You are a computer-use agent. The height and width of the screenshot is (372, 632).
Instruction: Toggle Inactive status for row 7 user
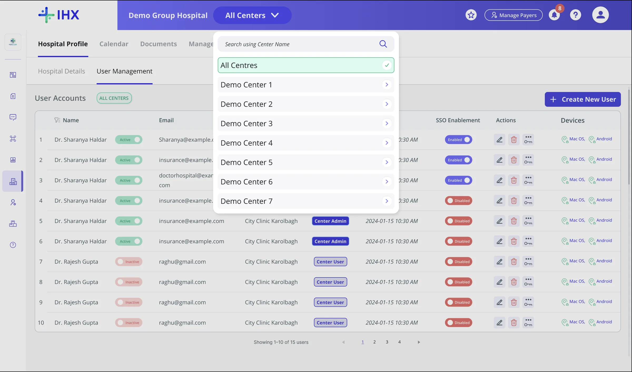129,262
